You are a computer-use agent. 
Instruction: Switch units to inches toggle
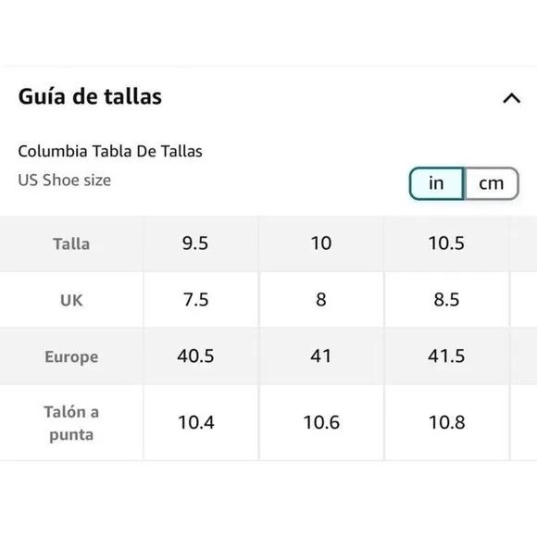click(437, 183)
